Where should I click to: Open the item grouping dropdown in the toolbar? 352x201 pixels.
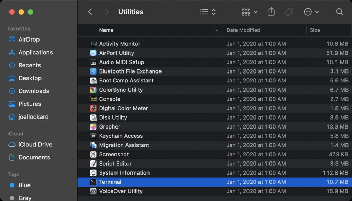(x=249, y=11)
